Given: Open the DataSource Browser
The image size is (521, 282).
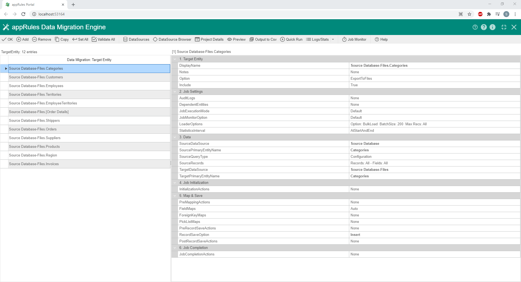Looking at the screenshot, I should pyautogui.click(x=172, y=39).
